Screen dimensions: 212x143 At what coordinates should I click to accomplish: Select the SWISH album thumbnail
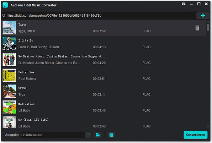pyautogui.click(x=9, y=91)
